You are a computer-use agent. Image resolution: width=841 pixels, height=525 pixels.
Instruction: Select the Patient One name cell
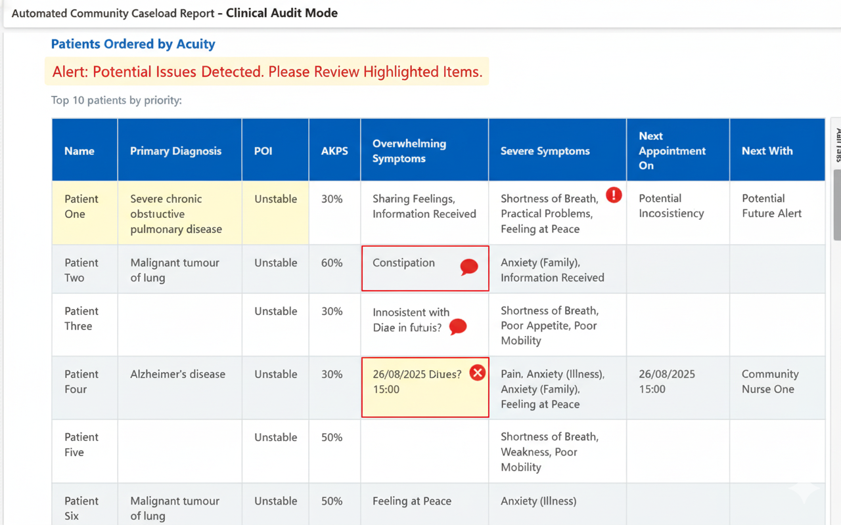81,206
